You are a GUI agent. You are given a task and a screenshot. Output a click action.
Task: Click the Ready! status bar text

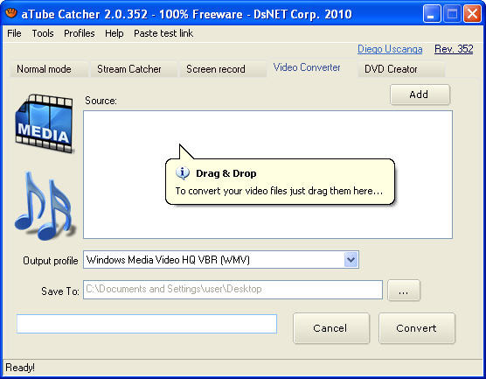20,368
